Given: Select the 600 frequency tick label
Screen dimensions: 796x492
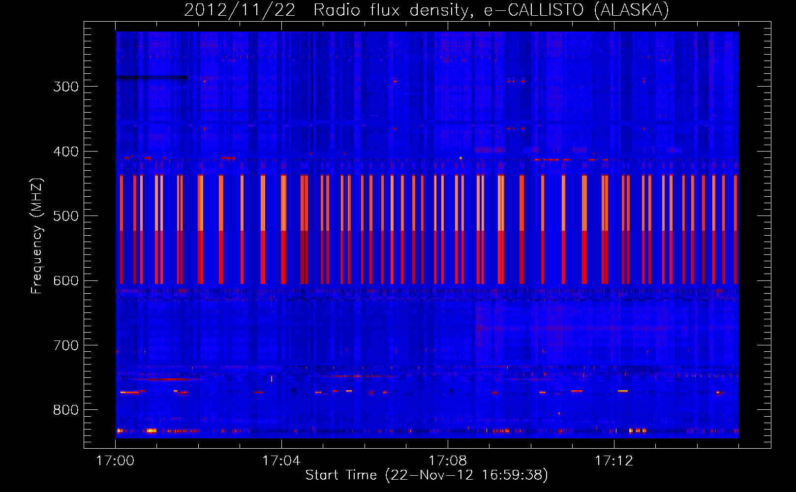Looking at the screenshot, I should 66,281.
